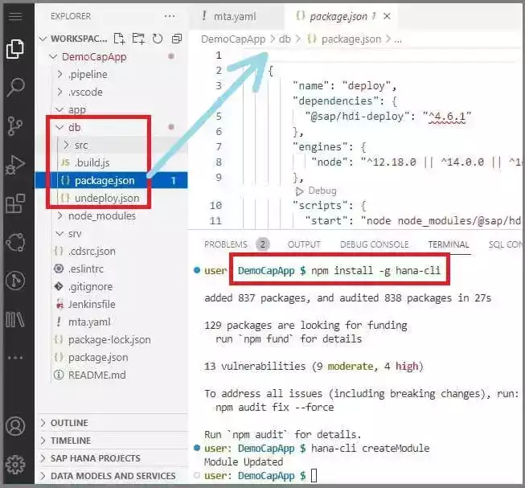Click New File icon in workspace header
Viewport: 525px width, 488px height.
(119, 39)
